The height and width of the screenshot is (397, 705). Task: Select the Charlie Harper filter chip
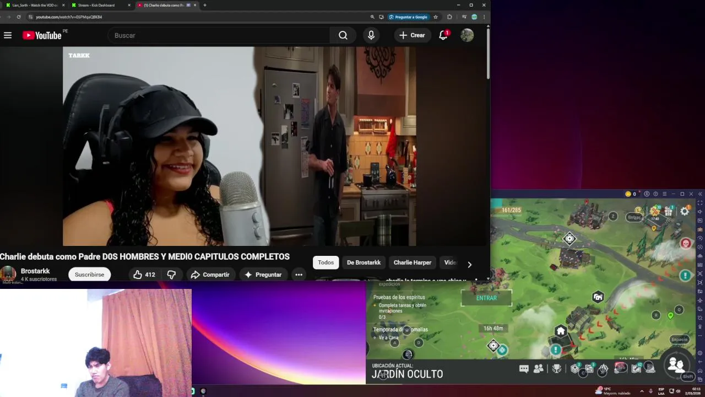point(412,262)
